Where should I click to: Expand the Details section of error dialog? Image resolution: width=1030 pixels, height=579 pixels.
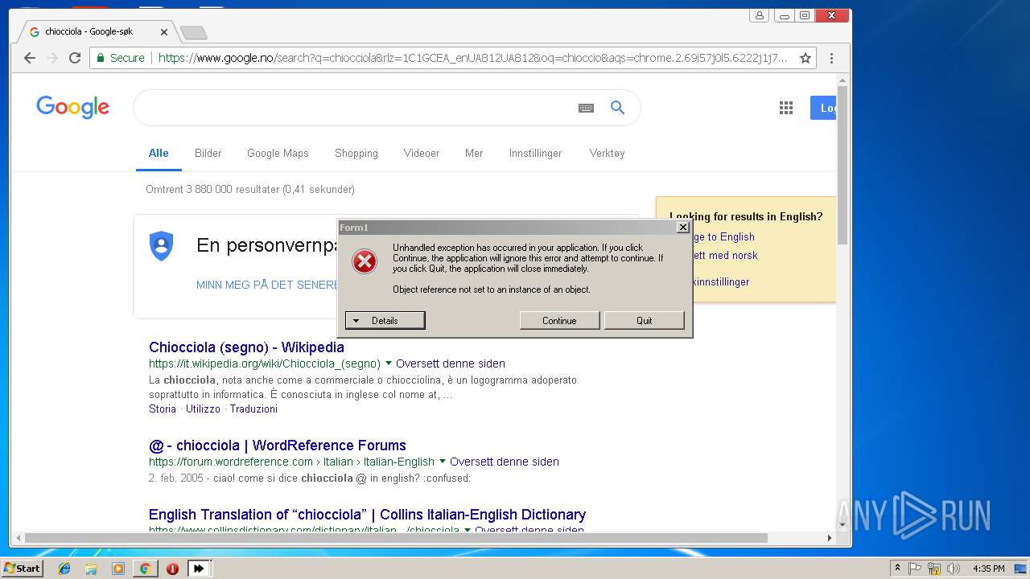pos(385,321)
